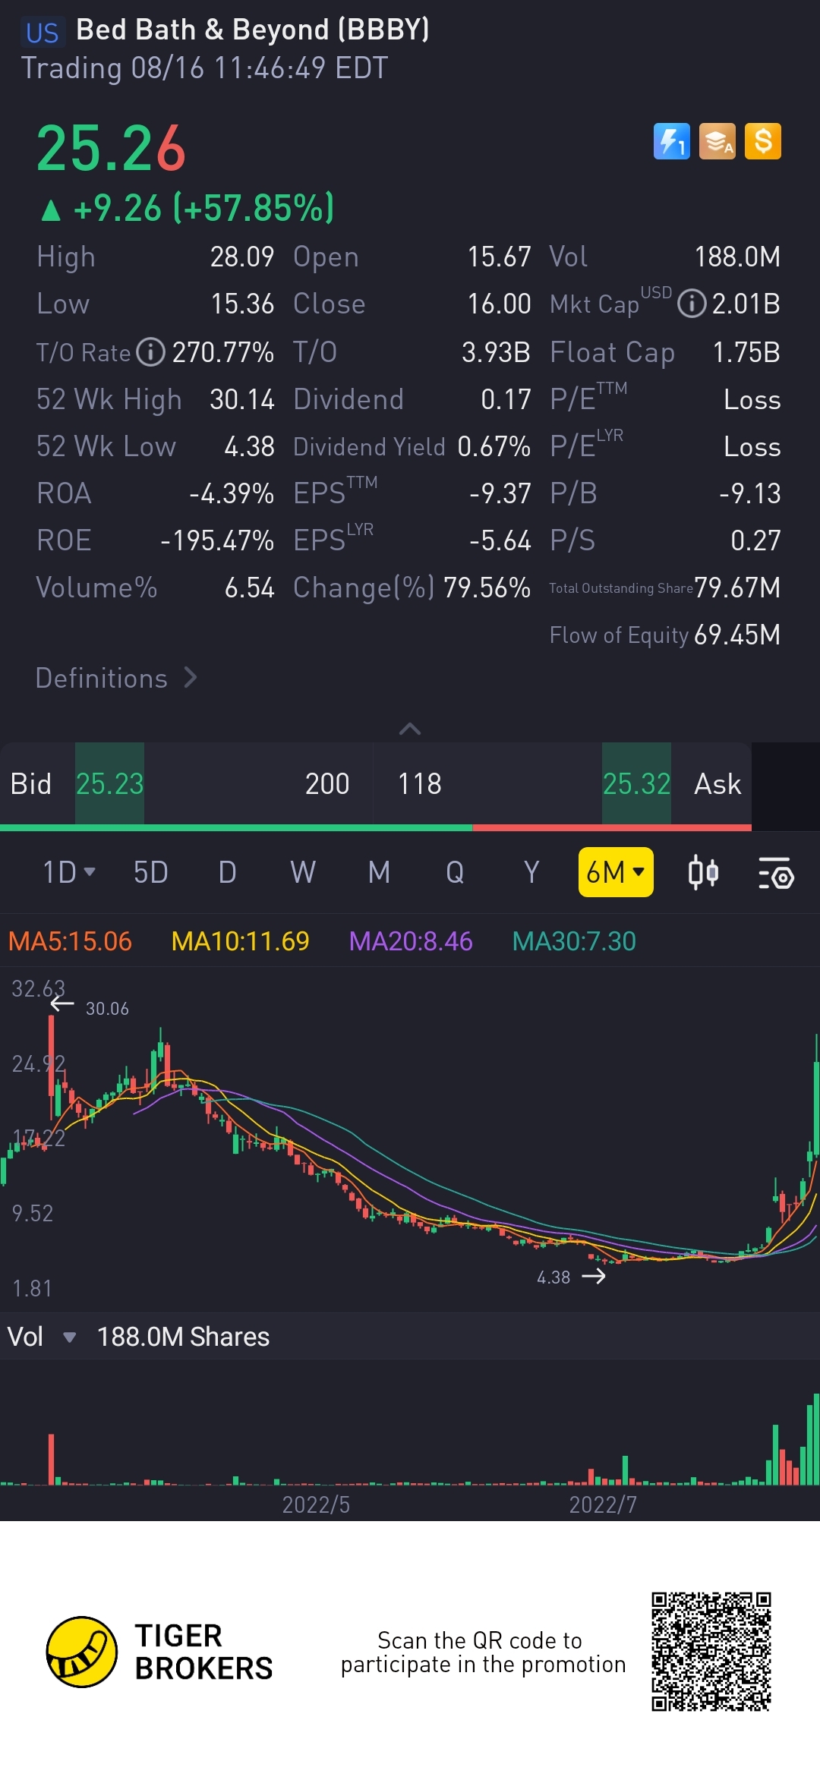
Task: Open chart indicator settings icon
Action: click(x=776, y=872)
